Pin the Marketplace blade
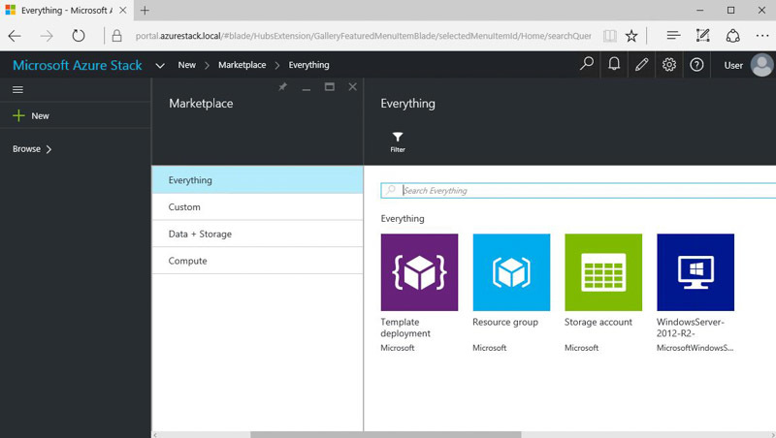This screenshot has width=776, height=438. coord(282,87)
